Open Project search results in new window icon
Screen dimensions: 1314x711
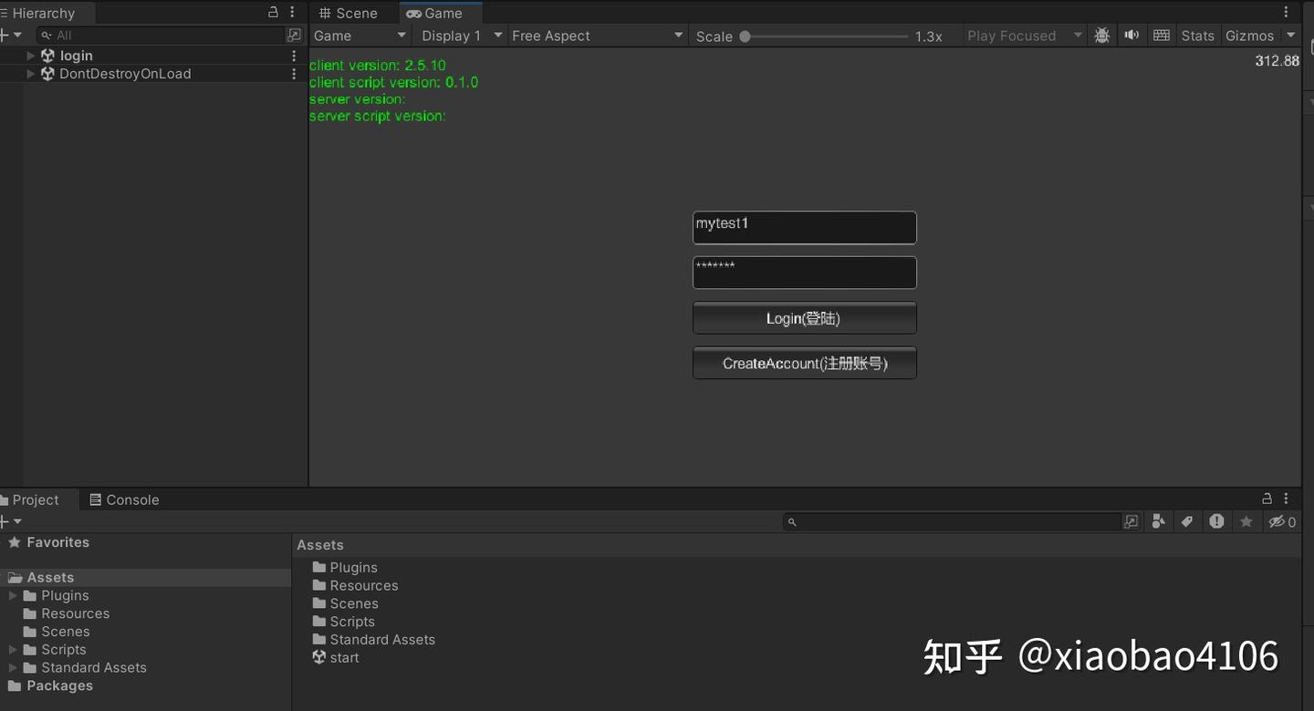(1131, 520)
